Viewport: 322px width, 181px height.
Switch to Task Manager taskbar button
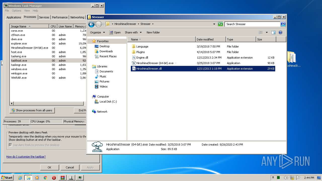coord(80,177)
